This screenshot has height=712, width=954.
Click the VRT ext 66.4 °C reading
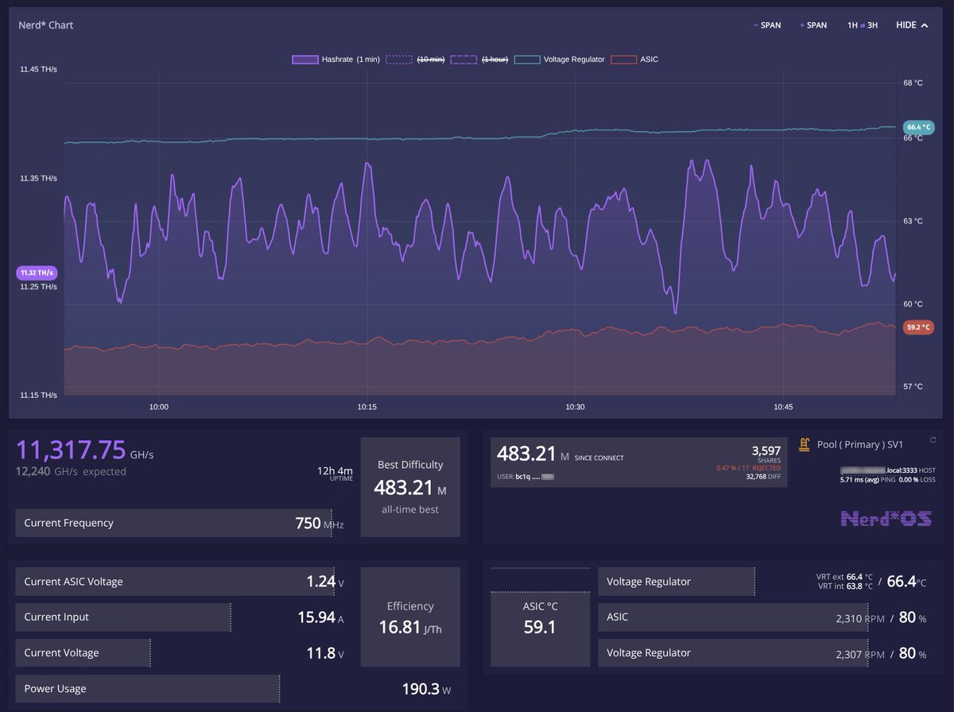click(x=844, y=577)
